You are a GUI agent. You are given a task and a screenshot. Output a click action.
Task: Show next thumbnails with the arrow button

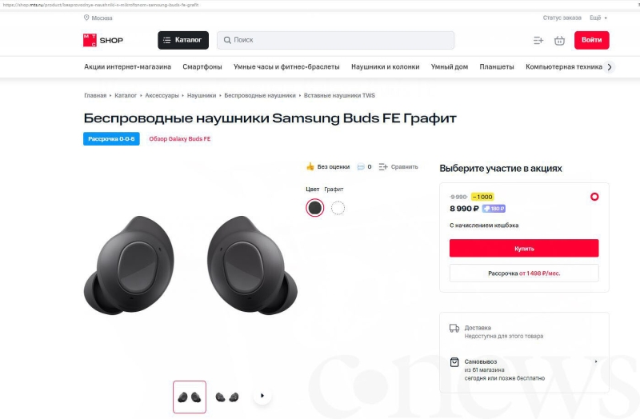(x=262, y=395)
